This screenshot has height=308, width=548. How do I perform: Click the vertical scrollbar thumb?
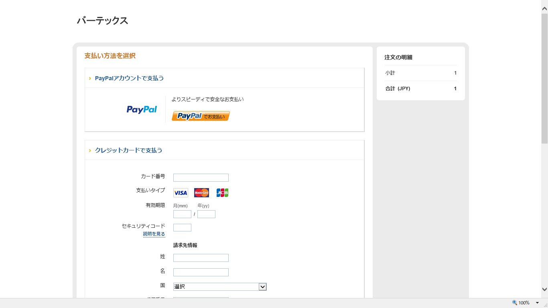point(544,78)
